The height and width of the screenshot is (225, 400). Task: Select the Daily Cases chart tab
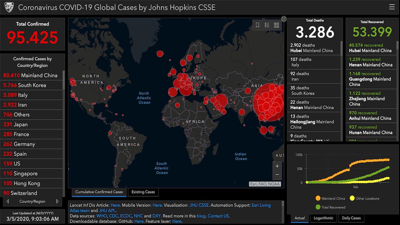pos(351,218)
